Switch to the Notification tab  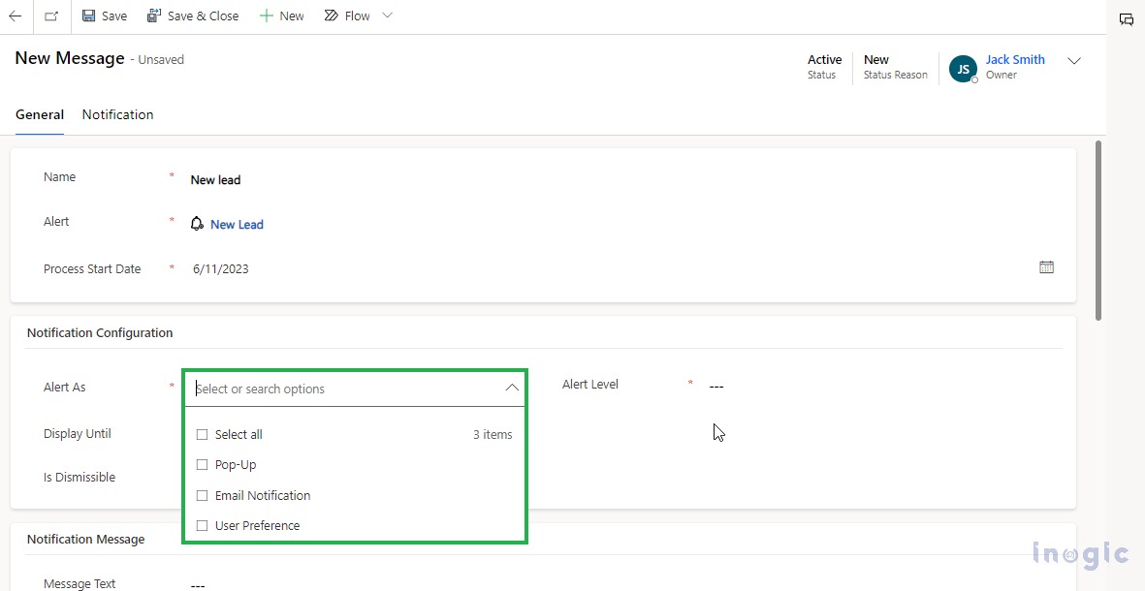[x=117, y=114]
